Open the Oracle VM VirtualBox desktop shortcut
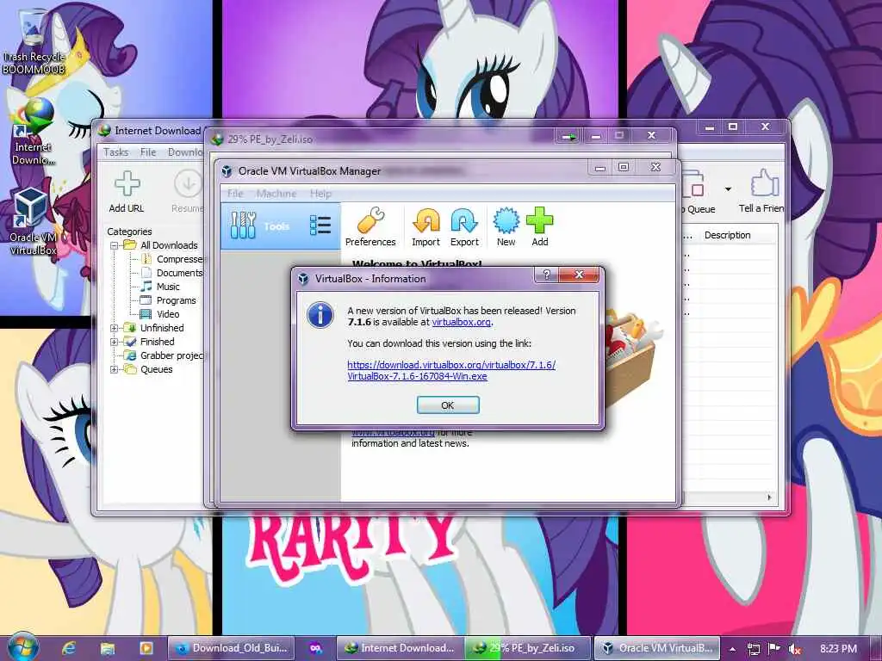This screenshot has height=661, width=882. [34, 222]
